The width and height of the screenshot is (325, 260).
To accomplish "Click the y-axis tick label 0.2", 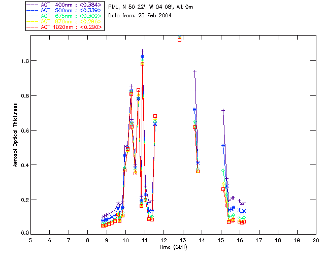I will [x=25, y=200].
